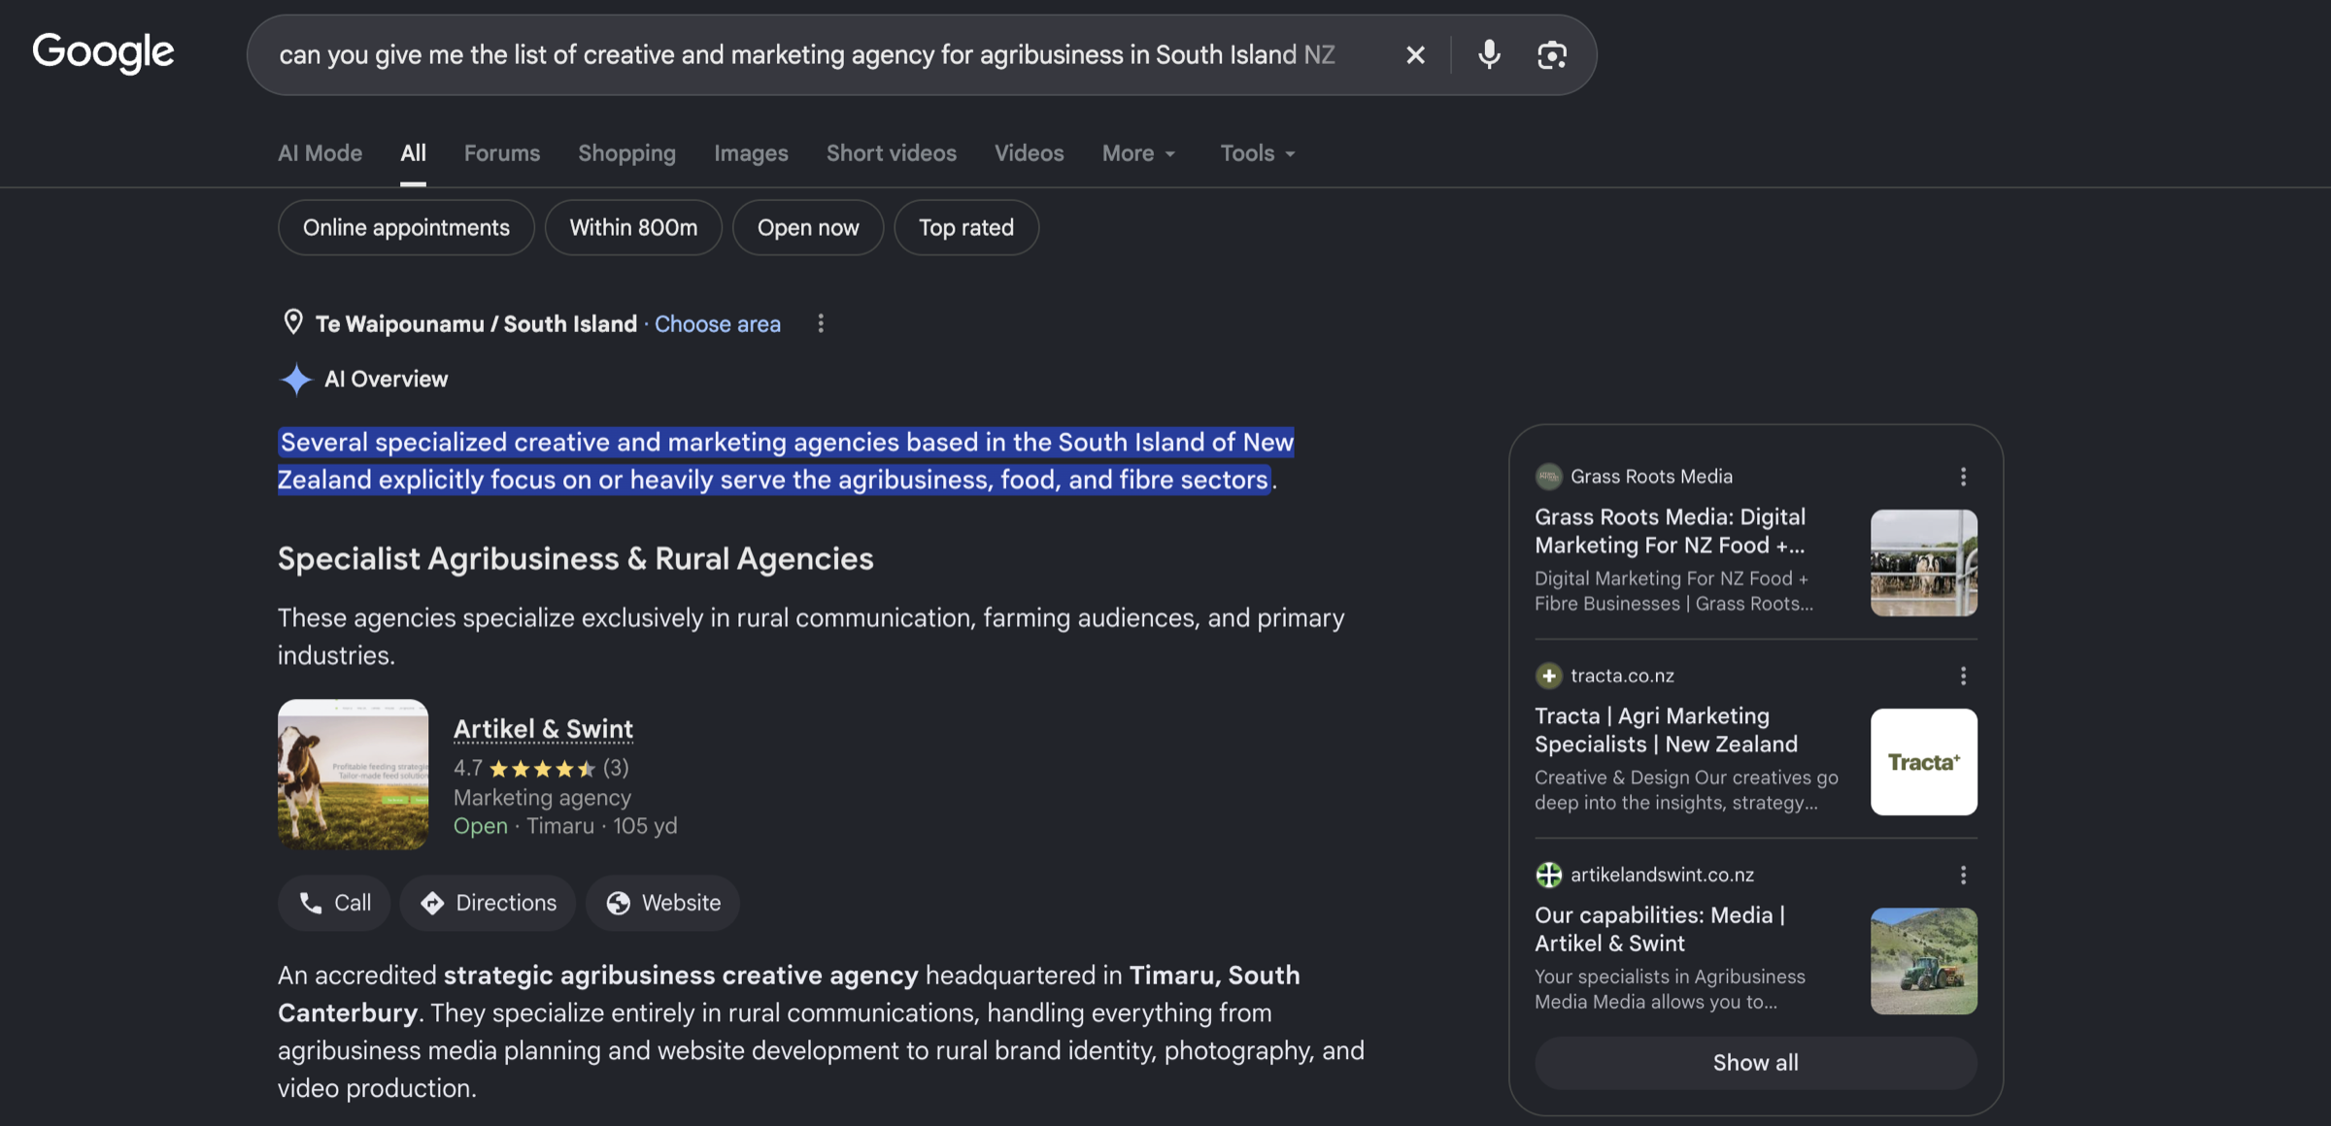Click Show all sources button
The image size is (2331, 1126).
pyautogui.click(x=1755, y=1063)
